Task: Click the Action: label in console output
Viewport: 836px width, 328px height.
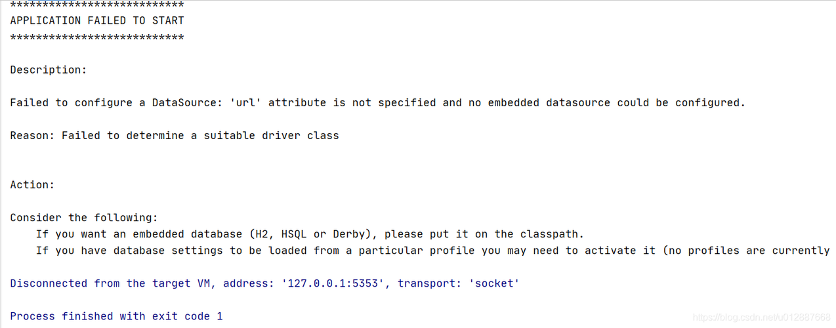Action: [32, 184]
